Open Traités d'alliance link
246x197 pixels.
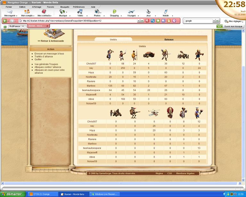click(44, 56)
